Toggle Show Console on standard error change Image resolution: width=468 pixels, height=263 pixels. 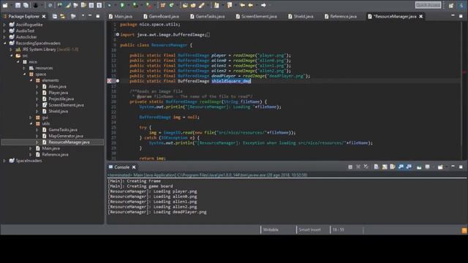click(x=409, y=167)
